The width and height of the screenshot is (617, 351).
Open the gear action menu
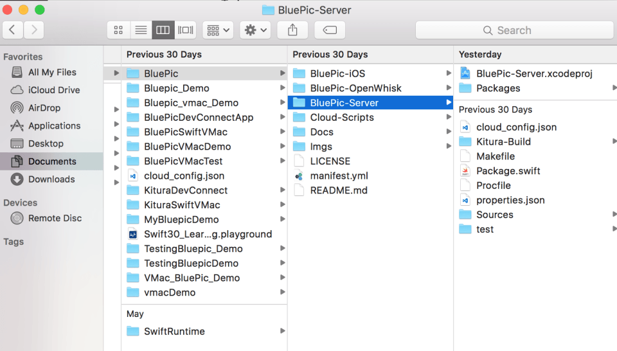click(x=255, y=30)
